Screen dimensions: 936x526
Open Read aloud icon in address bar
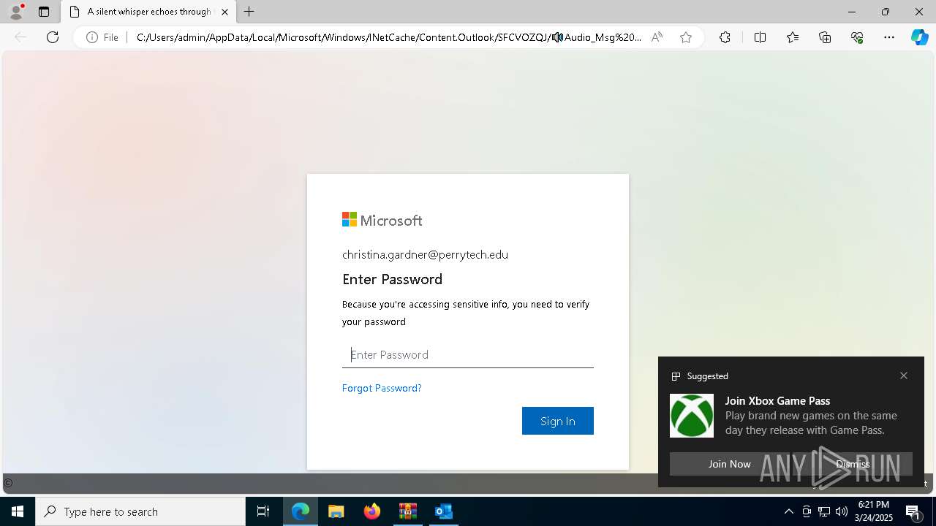[657, 37]
